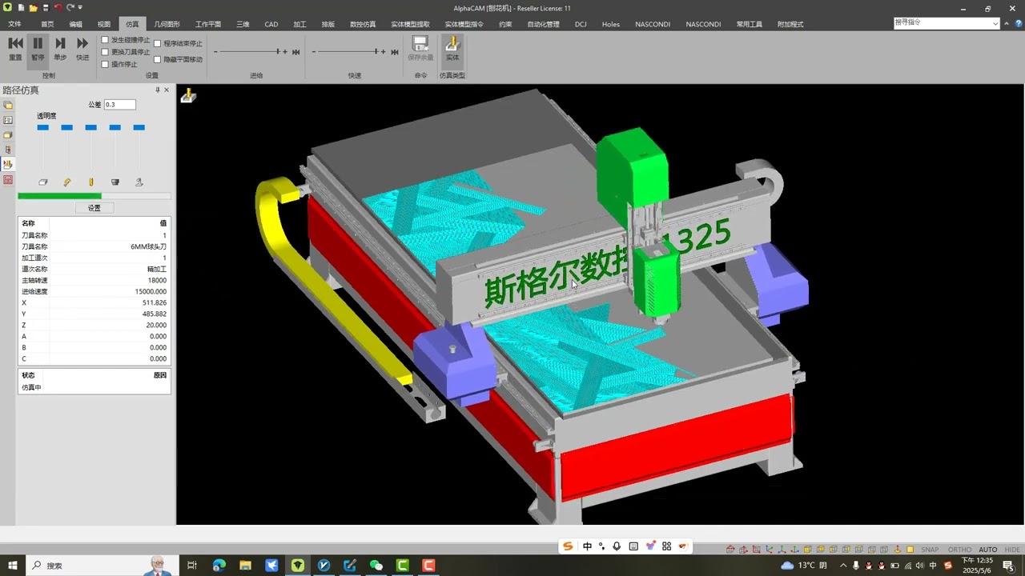The image size is (1025, 576).
Task: Enable 更换刀具停止 checkbox
Action: coord(105,52)
